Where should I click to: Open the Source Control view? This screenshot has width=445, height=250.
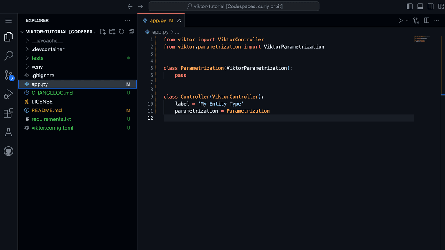pyautogui.click(x=9, y=75)
